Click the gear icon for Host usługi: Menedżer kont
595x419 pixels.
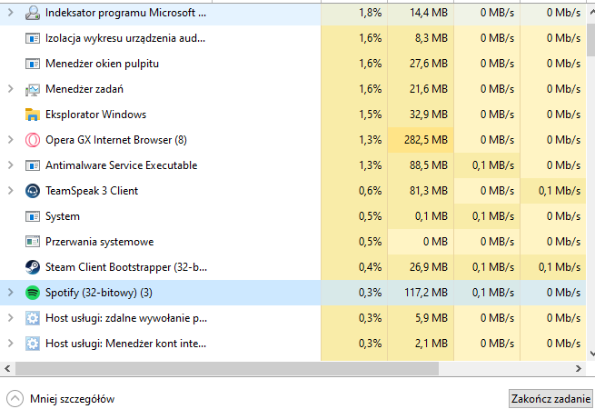click(x=33, y=344)
